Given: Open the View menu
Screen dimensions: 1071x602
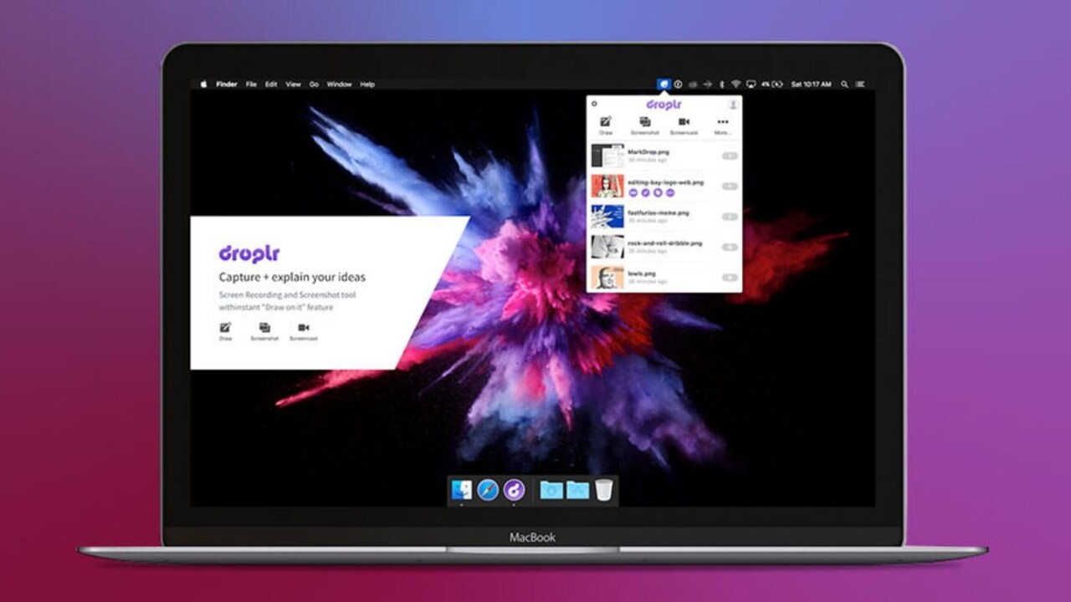Looking at the screenshot, I should coord(293,84).
